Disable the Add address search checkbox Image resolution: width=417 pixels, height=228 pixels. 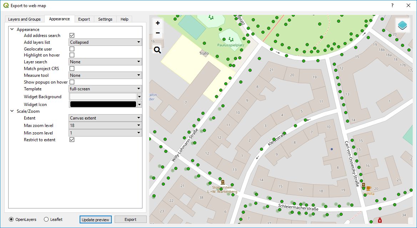point(72,36)
